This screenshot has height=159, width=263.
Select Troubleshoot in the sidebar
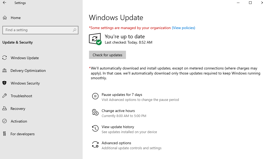(x=21, y=96)
